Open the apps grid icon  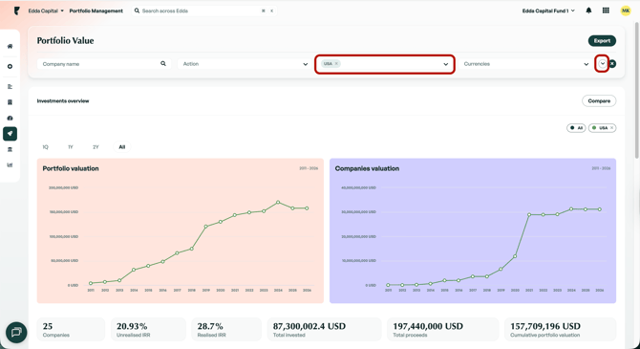(x=606, y=11)
